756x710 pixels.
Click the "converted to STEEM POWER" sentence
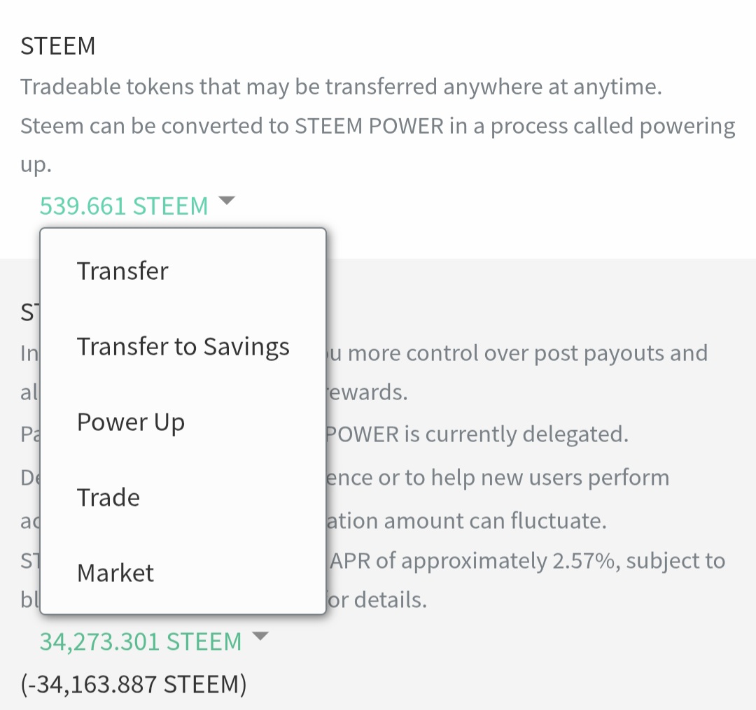point(378,127)
